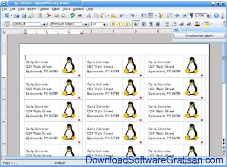Open the Highlighting color dropdown arrow
Screen dimensions: 227x167
pos(212,24)
